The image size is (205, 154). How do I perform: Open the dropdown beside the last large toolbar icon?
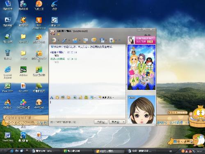(x=116, y=40)
